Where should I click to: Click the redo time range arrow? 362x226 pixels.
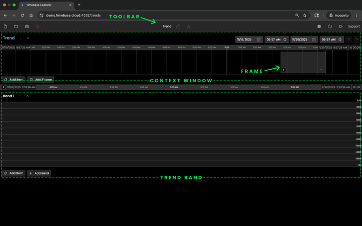[x=357, y=39]
